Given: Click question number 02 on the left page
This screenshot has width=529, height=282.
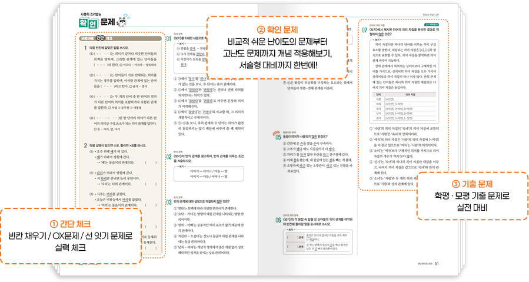Looking at the screenshot, I should coord(169,157).
